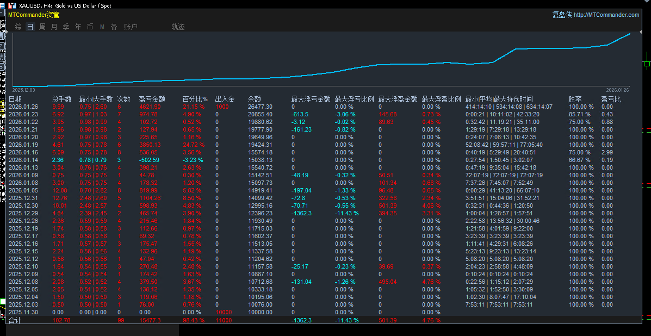The image size is (651, 336).
Task: Click the total lots value 102.78
Action: [x=62, y=320]
